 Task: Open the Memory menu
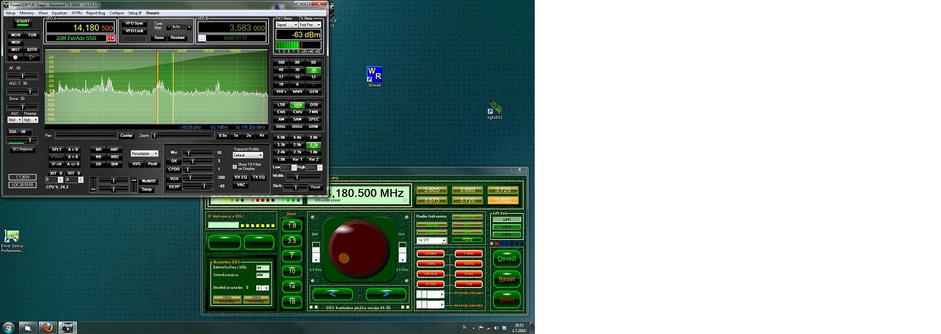pos(27,13)
